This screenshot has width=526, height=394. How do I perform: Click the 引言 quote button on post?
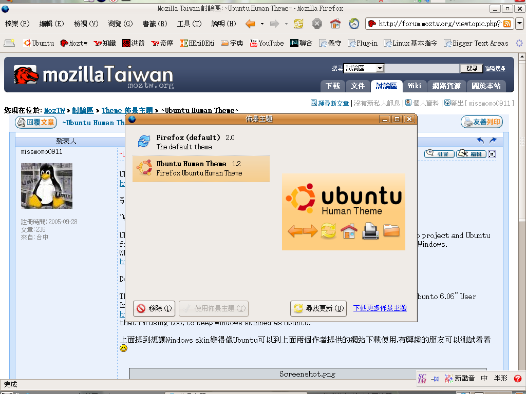click(439, 154)
